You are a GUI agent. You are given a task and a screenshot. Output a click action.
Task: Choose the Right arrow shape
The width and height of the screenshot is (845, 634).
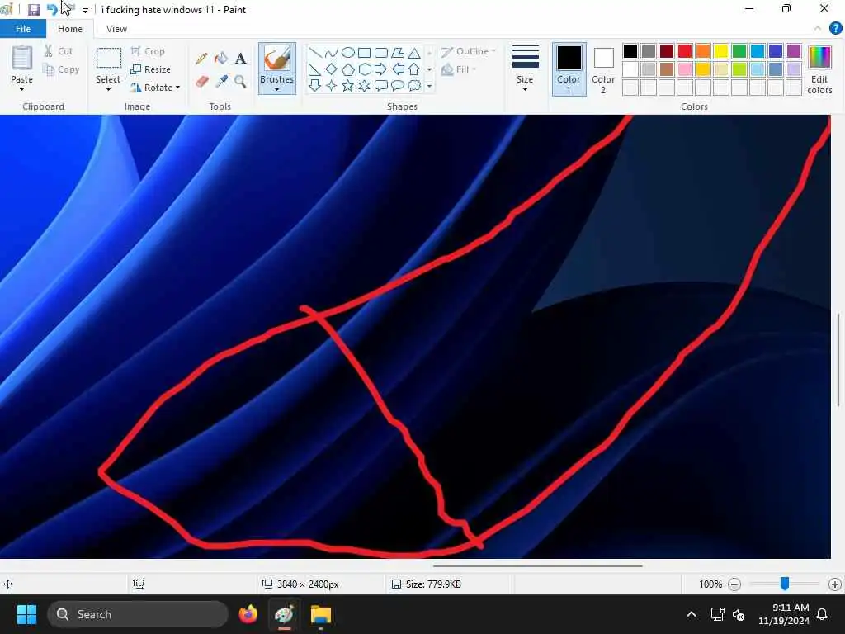tap(381, 69)
